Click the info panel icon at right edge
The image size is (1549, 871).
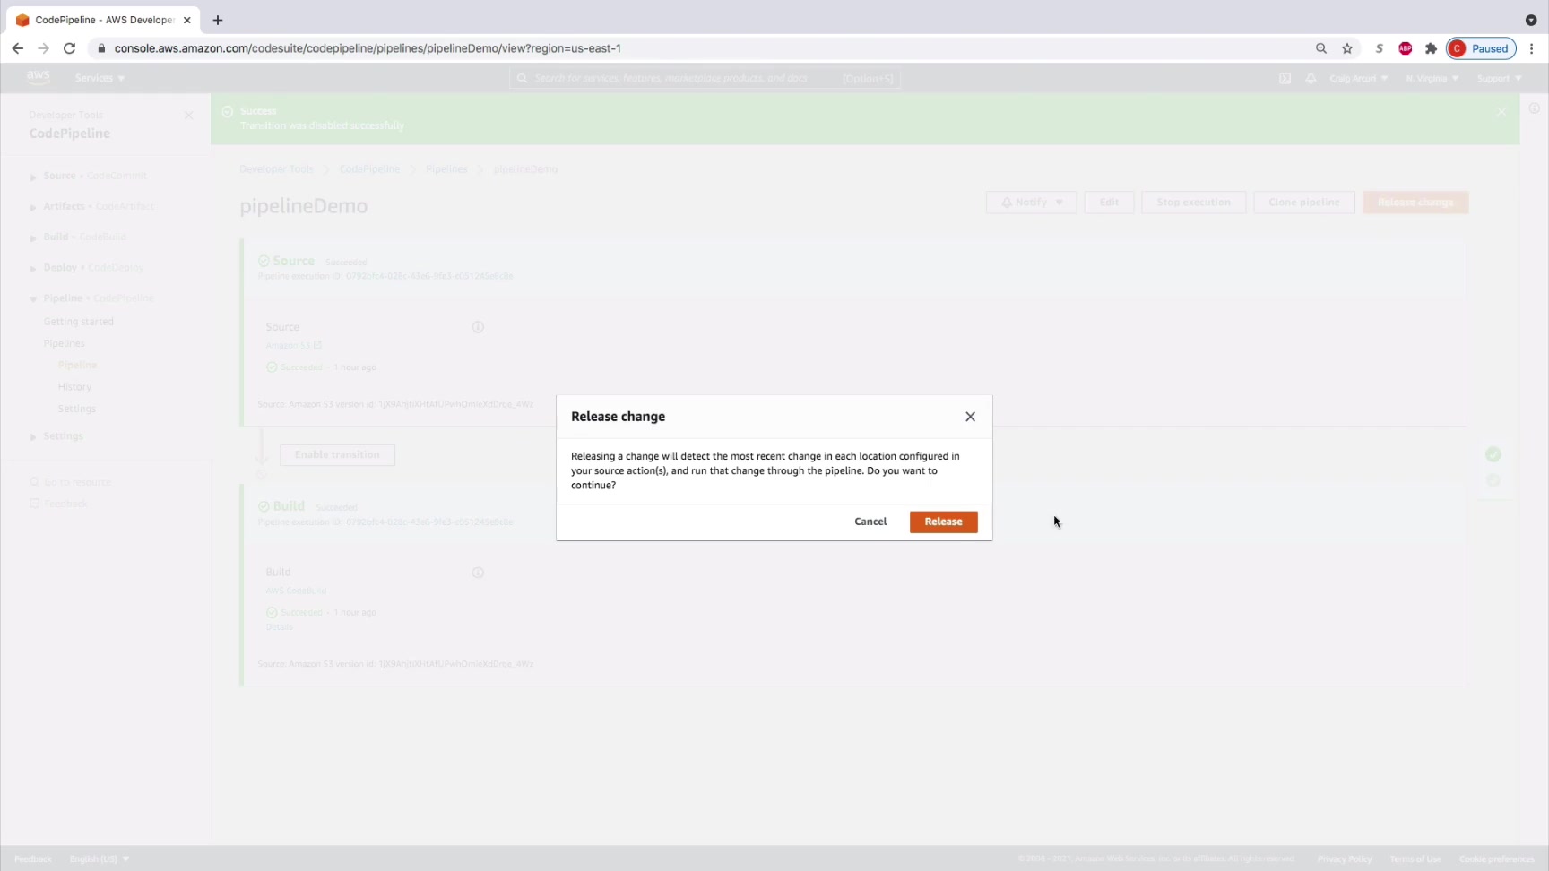pos(1535,108)
